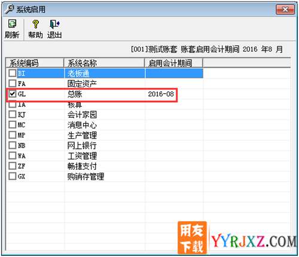Click the 启用会计期间 column header
Screen dimensions: 299x257
pyautogui.click(x=173, y=63)
